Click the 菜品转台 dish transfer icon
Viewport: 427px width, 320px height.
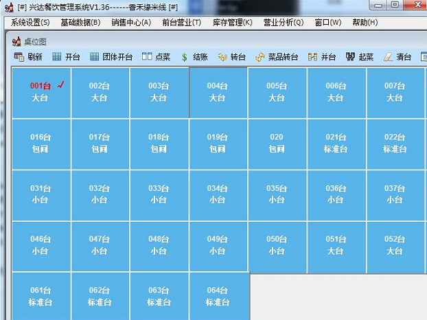point(260,57)
